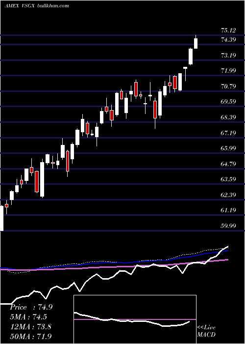This screenshot has width=245, height=344.
Task: Select the 59.99 price axis label
Action: point(228,226)
